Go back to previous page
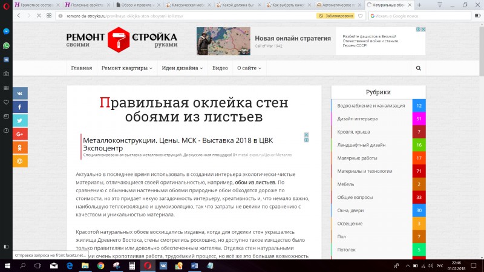 (x=19, y=16)
